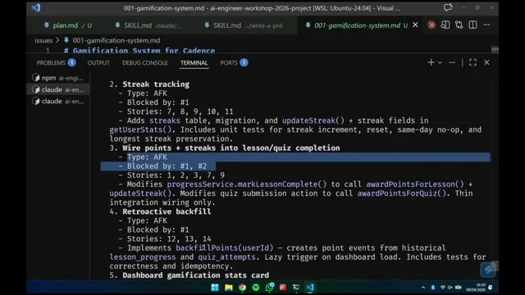Open the Windows Start menu
Screen dimensions: 525x295
[x=215, y=288]
